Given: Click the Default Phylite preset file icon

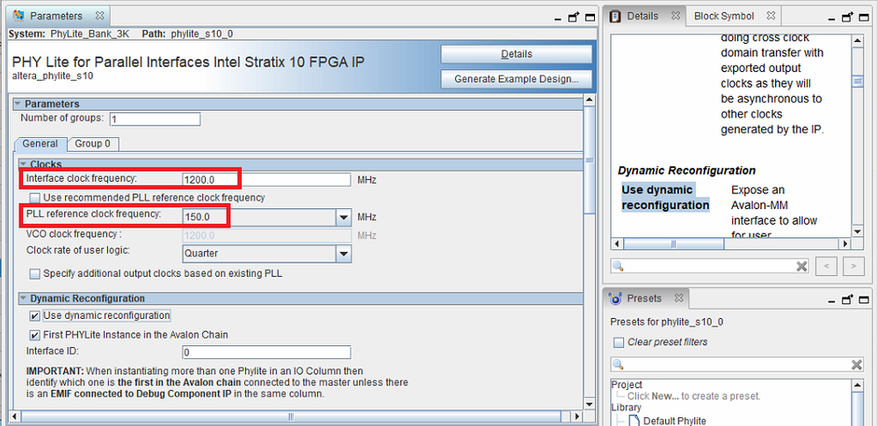Looking at the screenshot, I should point(634,421).
